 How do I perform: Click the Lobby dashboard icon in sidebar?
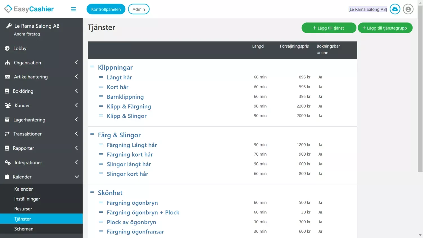7,48
